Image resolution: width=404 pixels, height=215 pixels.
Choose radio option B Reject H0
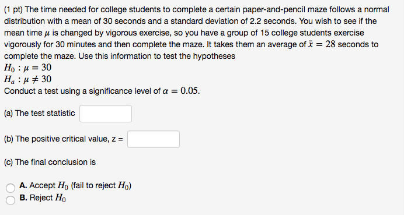pyautogui.click(x=11, y=200)
